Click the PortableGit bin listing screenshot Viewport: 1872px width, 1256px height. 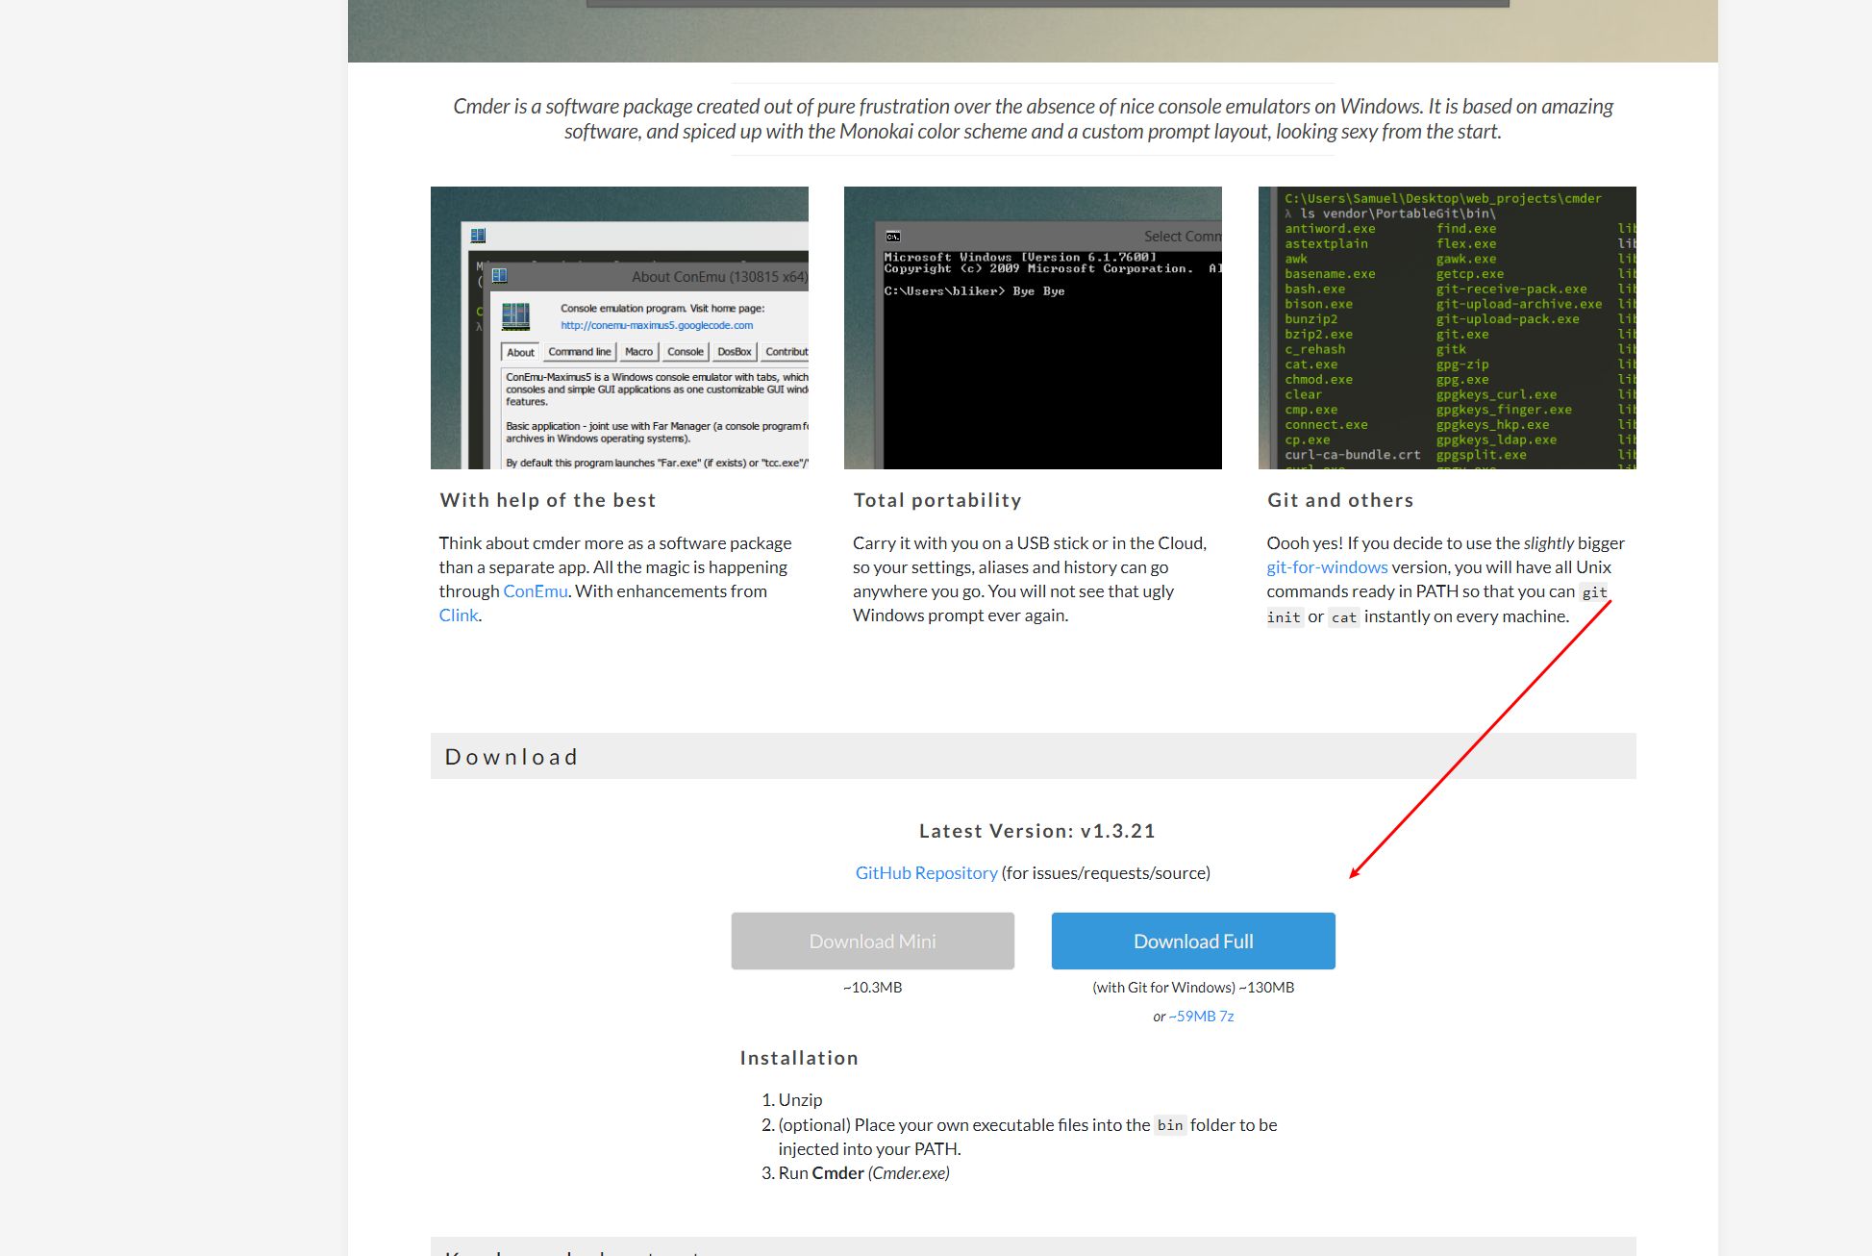(x=1446, y=327)
